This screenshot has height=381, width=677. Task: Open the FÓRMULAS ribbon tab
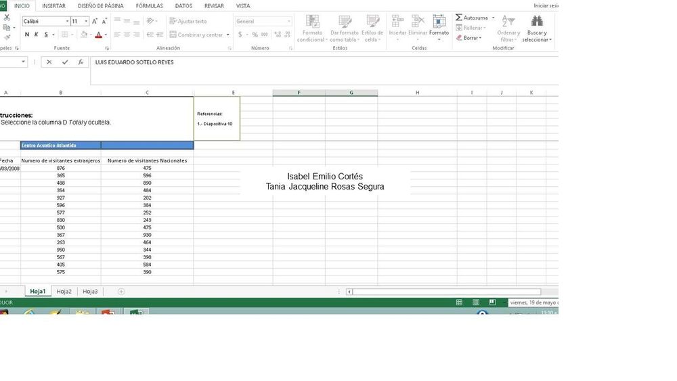point(149,5)
